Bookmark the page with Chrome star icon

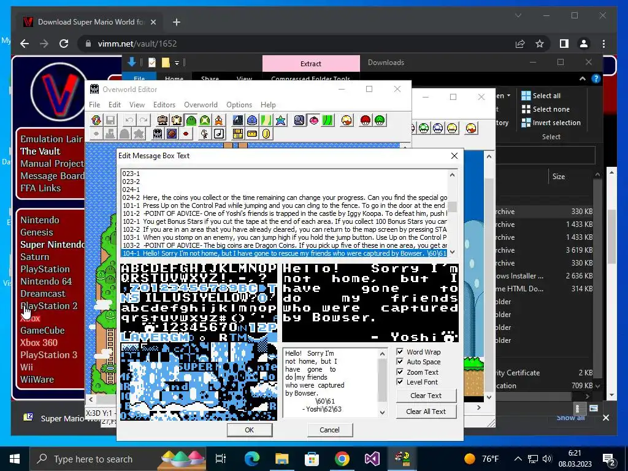540,44
